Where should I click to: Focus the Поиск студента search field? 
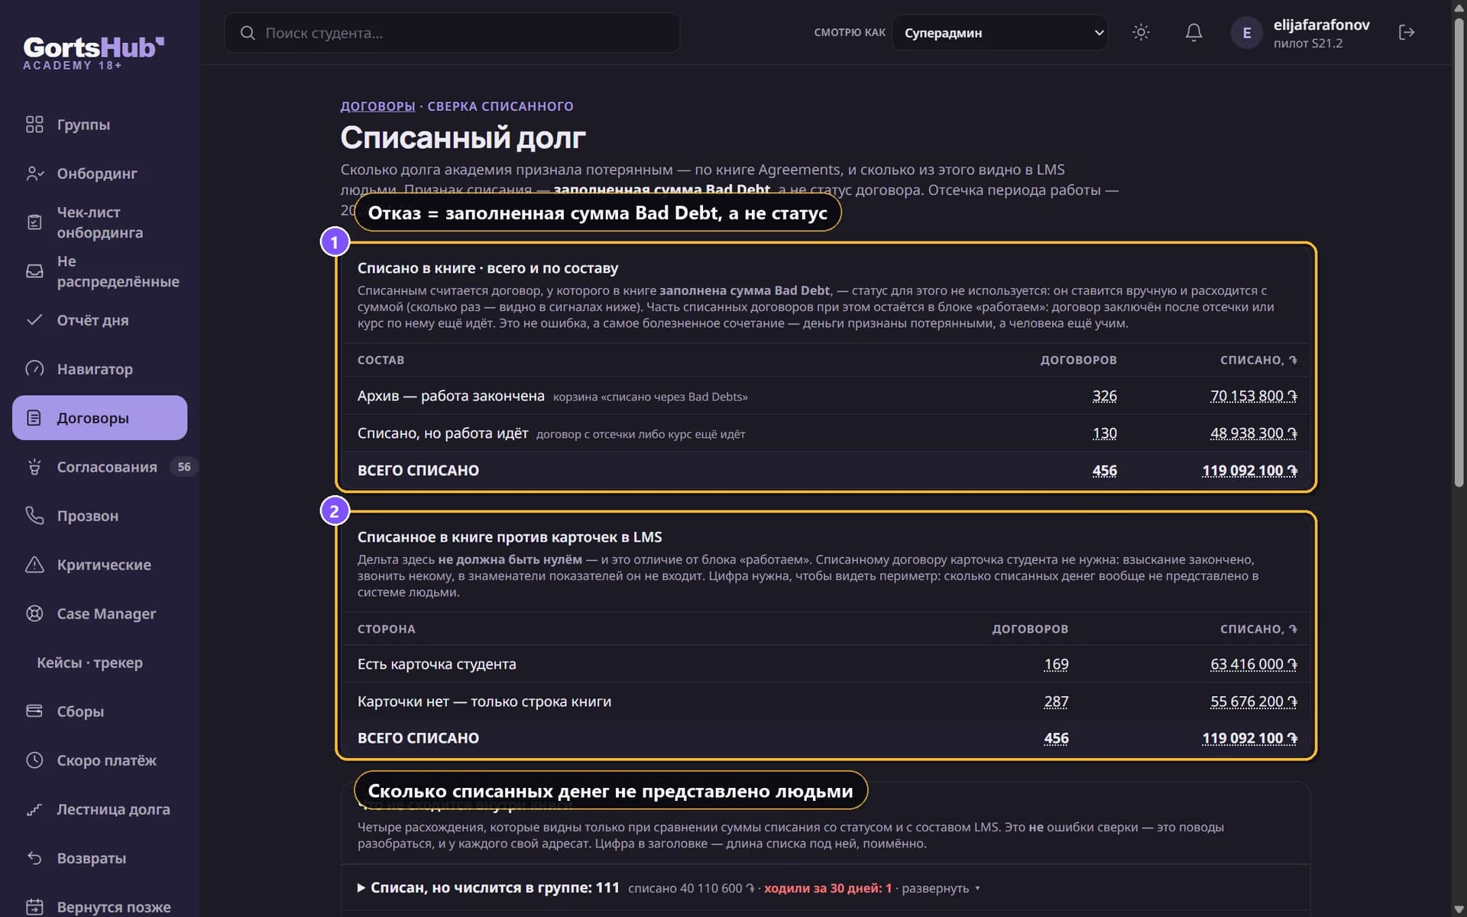coord(452,33)
